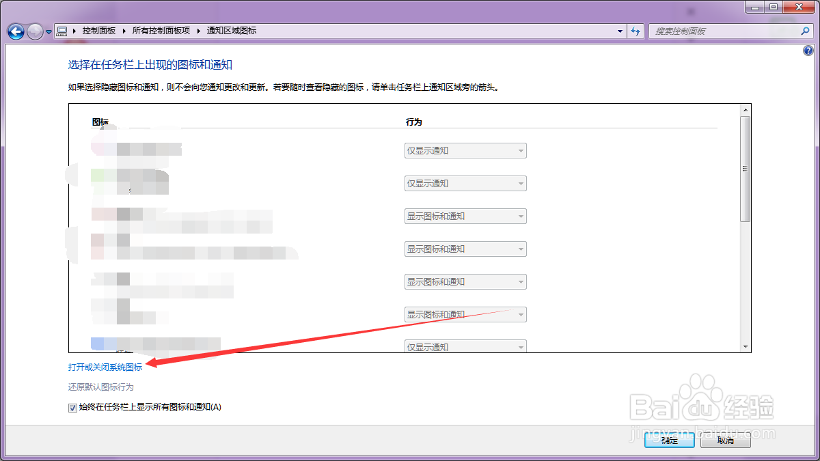The image size is (820, 461).
Task: Cancel changes with the 取消 button
Action: [x=725, y=440]
